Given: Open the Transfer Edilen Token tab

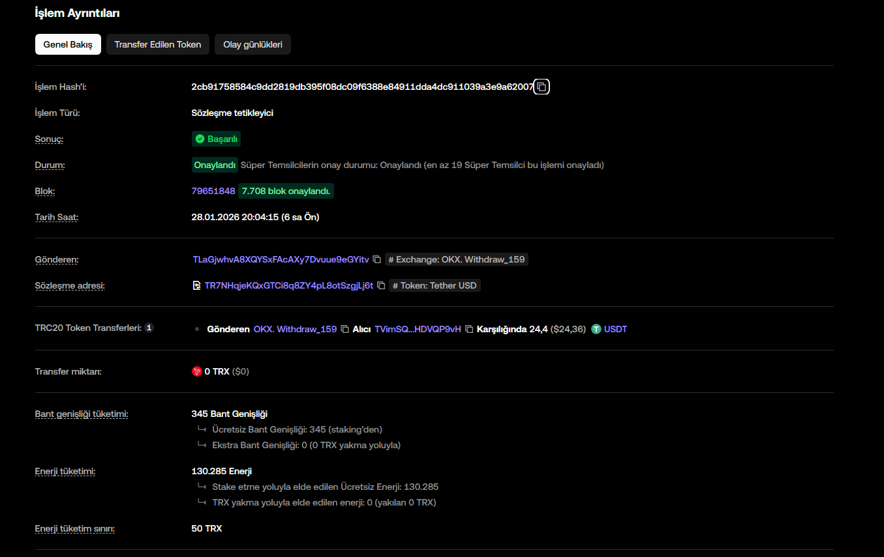Looking at the screenshot, I should (x=158, y=45).
